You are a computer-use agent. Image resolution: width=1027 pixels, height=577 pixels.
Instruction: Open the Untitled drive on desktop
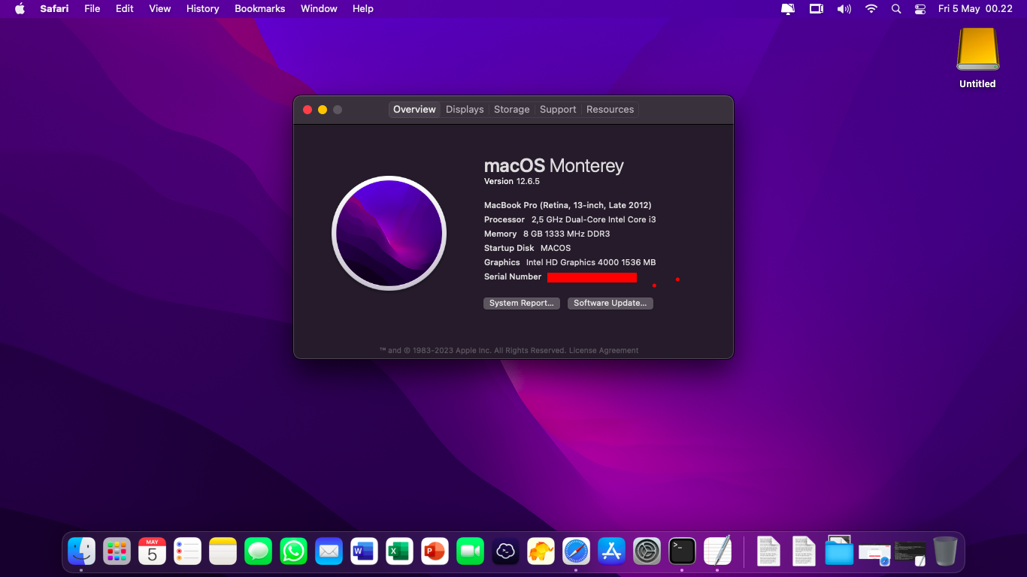977,59
